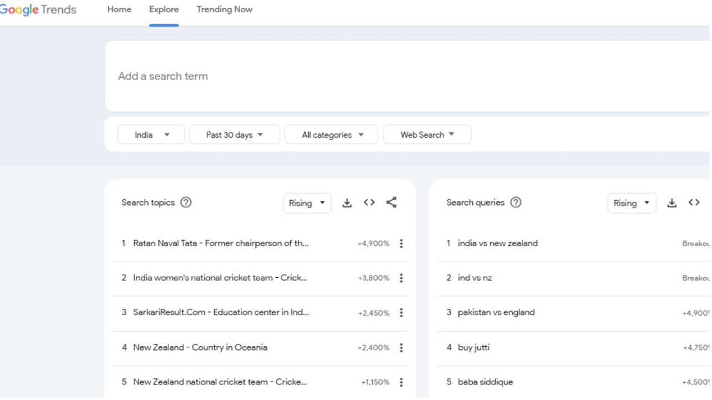Click the +2,450% value
This screenshot has height=400, width=712.
coord(374,313)
